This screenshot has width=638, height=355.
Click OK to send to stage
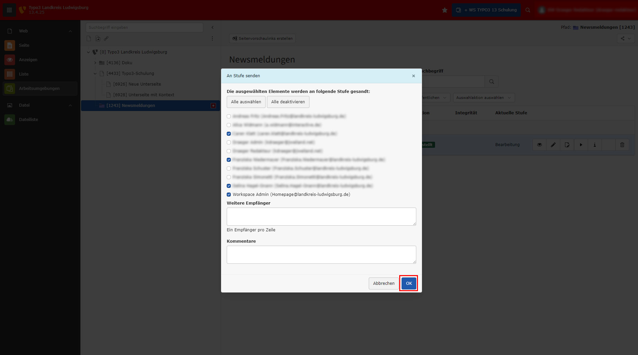pos(409,283)
